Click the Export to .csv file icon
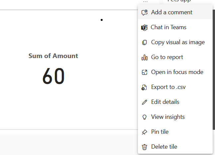Viewport: 215px width, 155px height. (144, 87)
